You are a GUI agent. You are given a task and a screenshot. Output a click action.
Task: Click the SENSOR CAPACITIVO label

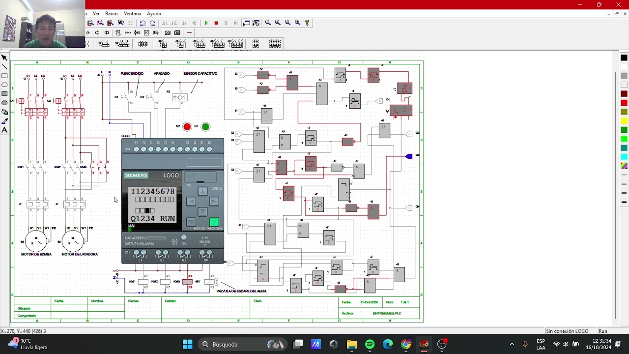200,73
